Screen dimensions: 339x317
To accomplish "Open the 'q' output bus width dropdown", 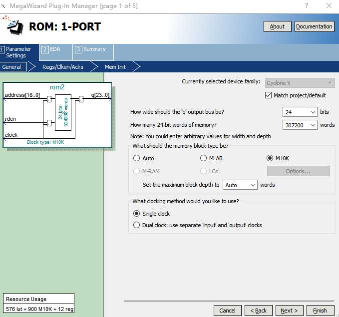I will [x=300, y=112].
